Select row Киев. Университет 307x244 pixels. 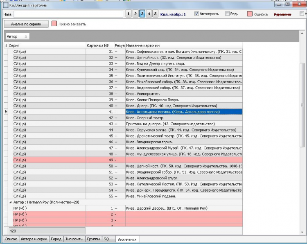[128, 94]
